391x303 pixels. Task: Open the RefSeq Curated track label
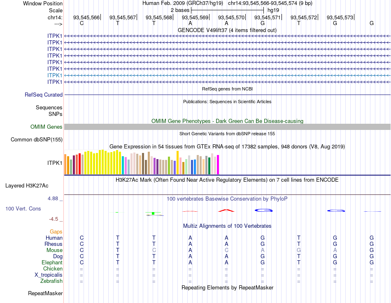[44, 95]
